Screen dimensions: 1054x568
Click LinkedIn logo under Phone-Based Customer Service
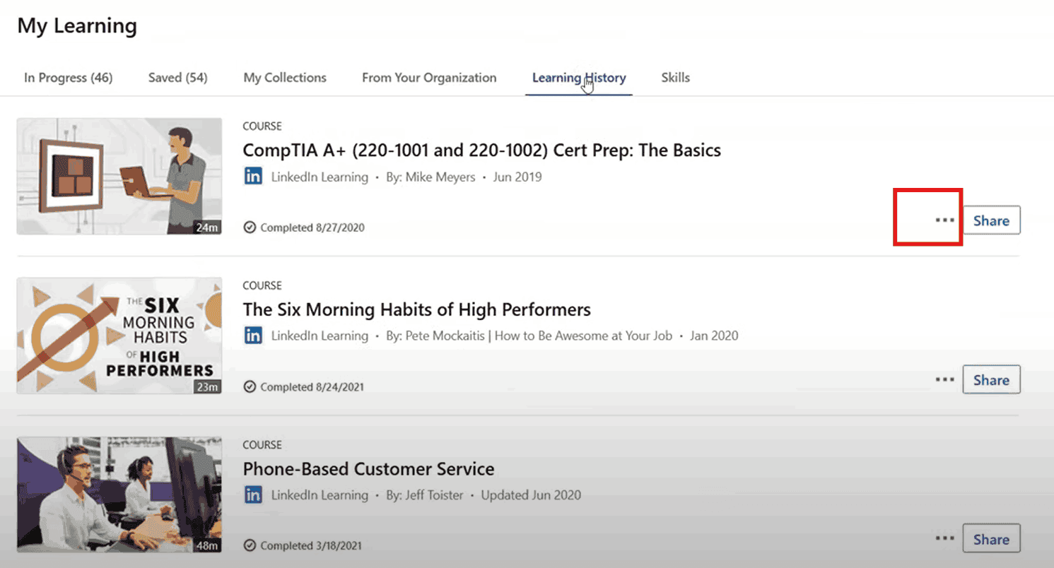pos(253,495)
